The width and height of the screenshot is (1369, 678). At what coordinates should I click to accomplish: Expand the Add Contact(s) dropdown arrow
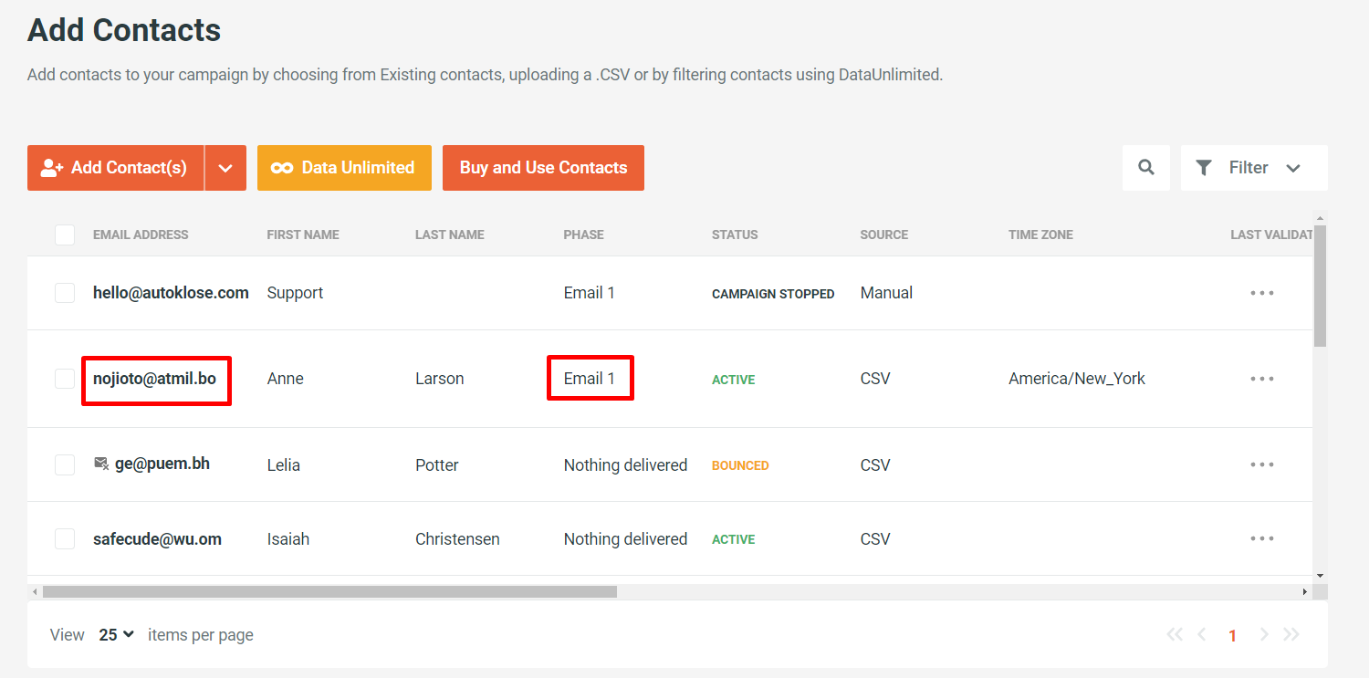[225, 168]
